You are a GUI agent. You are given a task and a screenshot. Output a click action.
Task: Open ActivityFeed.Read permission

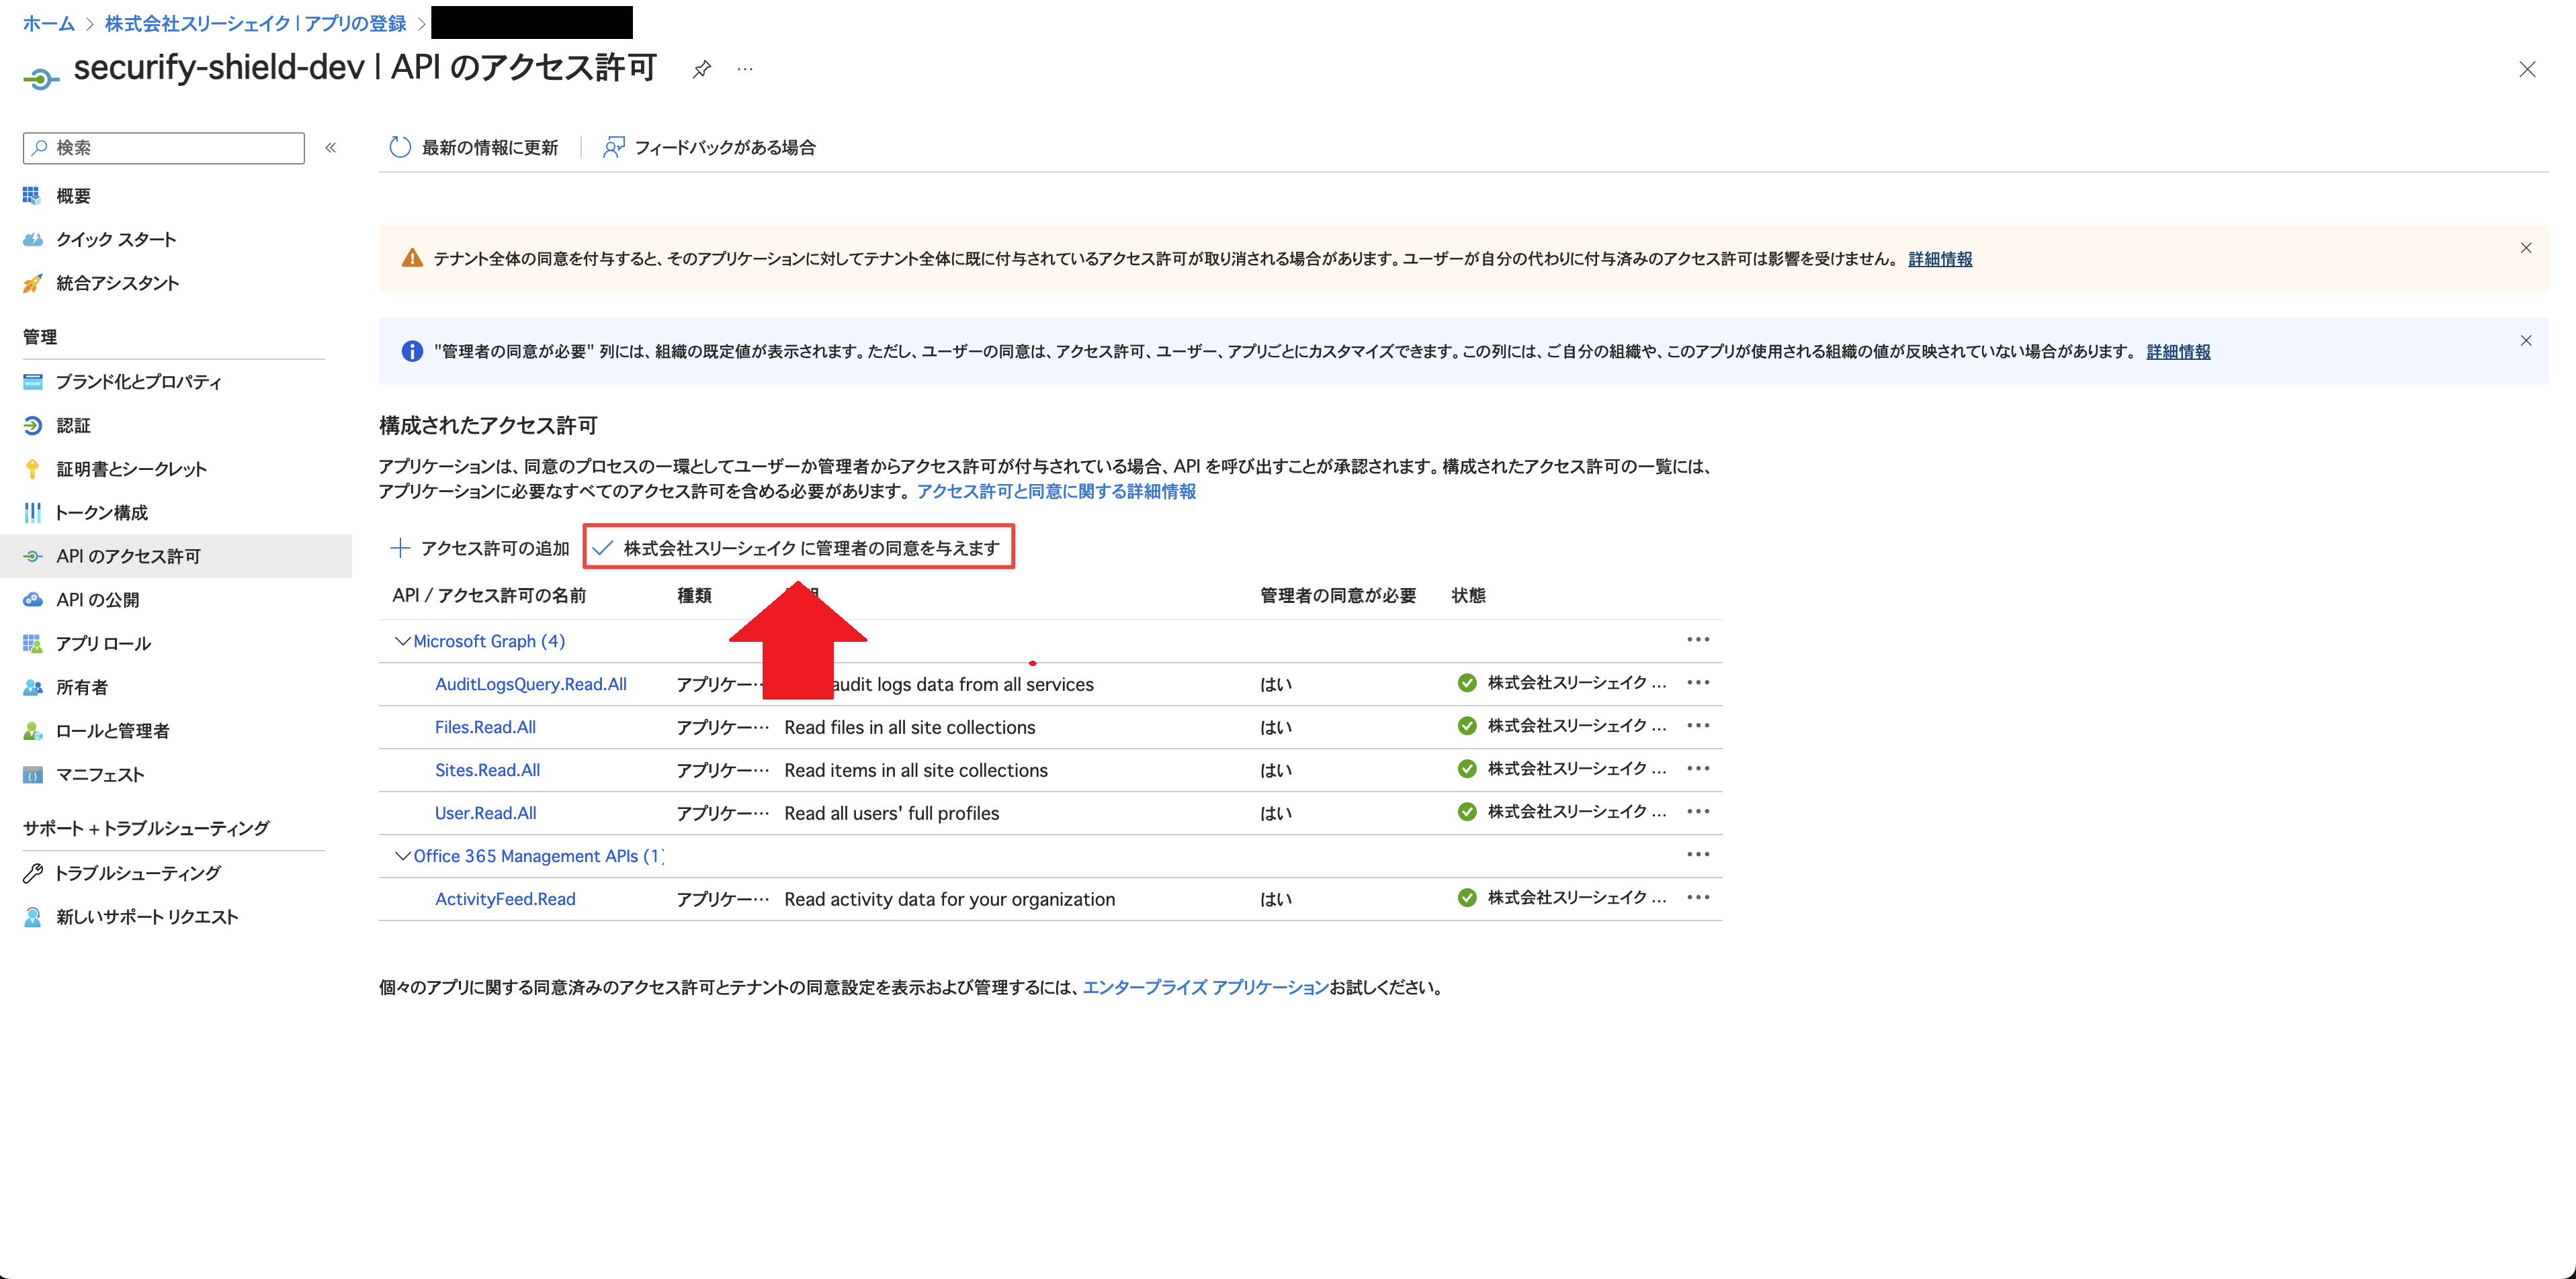coord(505,899)
